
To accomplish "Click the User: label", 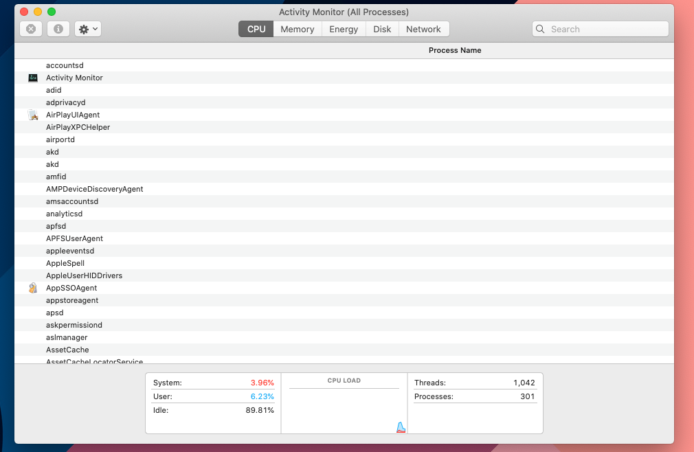I will (x=162, y=397).
